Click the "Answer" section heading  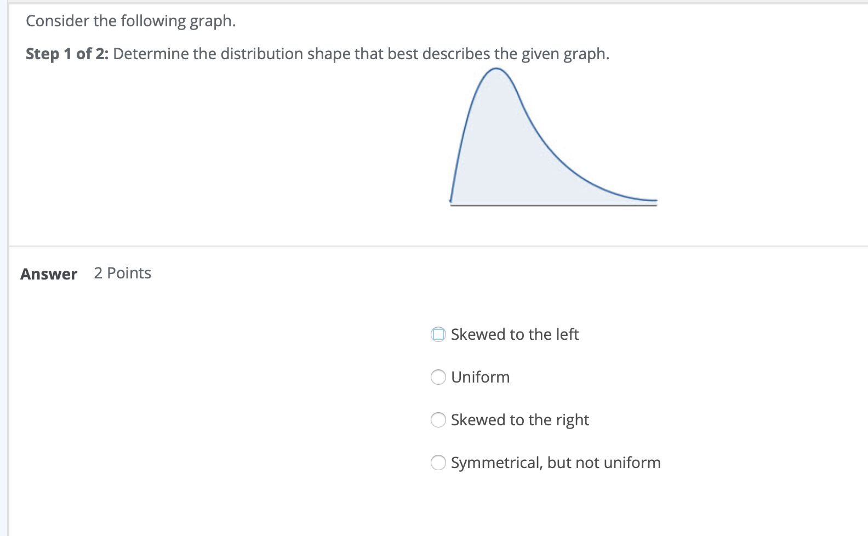(48, 273)
